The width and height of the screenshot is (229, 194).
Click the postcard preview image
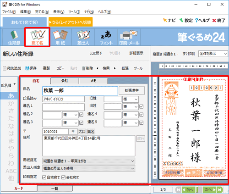pyautogui.click(x=193, y=128)
